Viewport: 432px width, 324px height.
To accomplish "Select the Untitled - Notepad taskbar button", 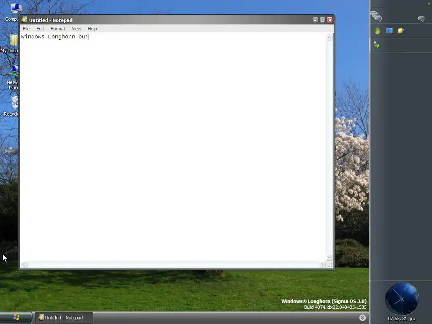I will (64, 318).
